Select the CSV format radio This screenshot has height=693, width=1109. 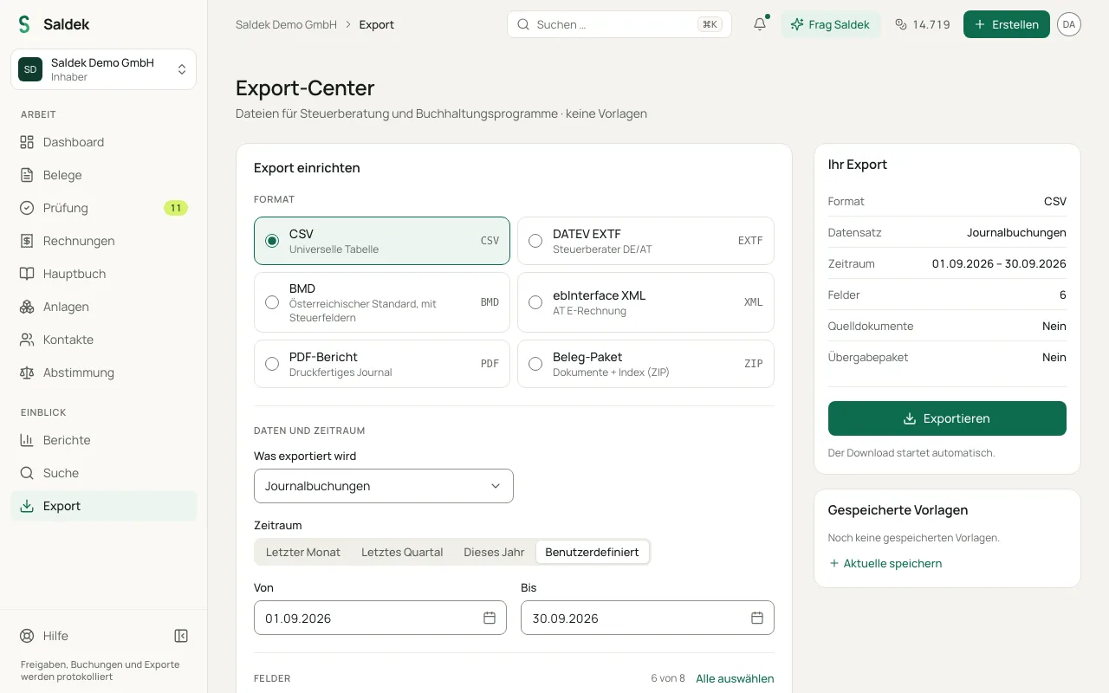point(272,241)
